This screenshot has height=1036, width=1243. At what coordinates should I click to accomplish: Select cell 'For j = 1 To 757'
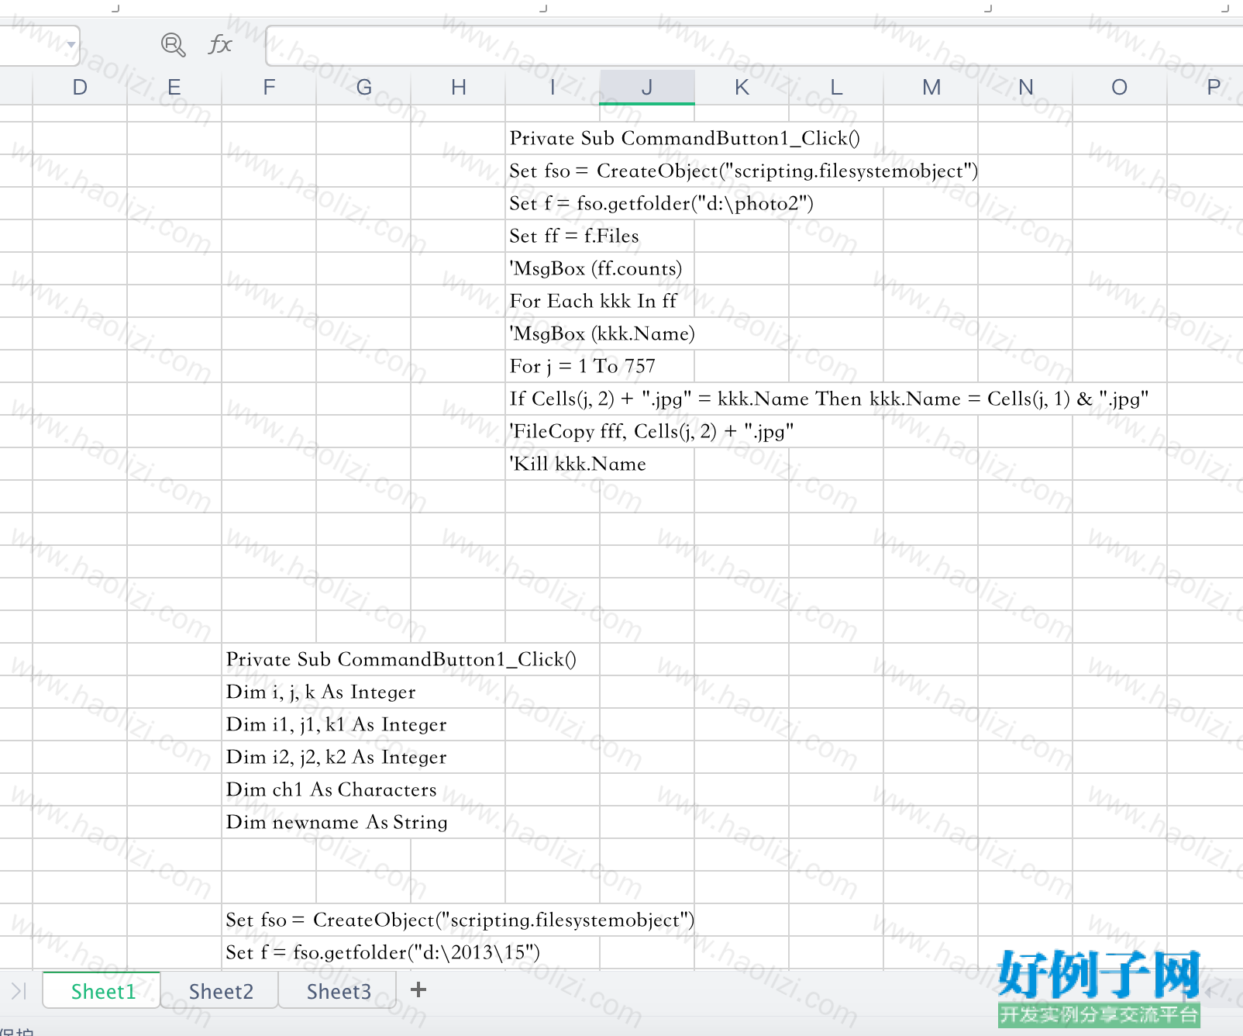click(583, 366)
